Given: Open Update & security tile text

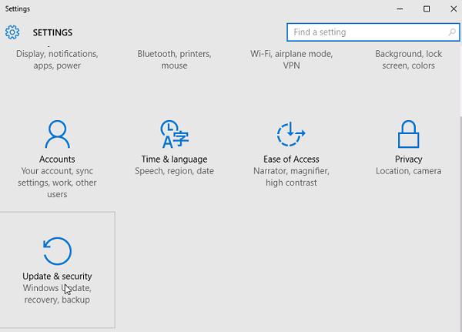Looking at the screenshot, I should click(57, 277).
